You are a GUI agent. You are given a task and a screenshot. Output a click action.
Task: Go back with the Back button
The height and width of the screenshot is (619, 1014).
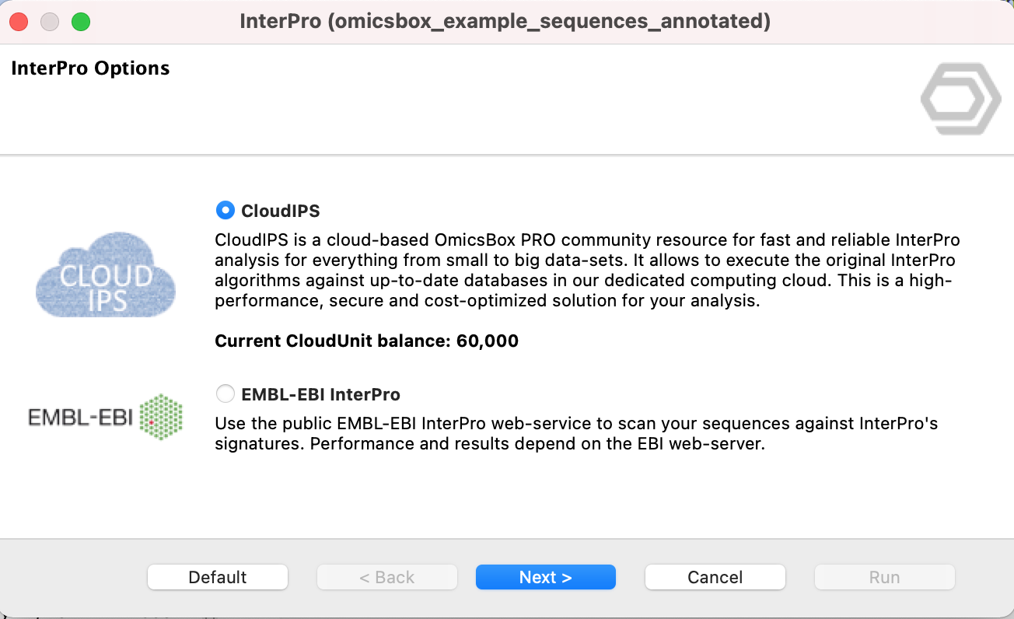[x=386, y=577]
